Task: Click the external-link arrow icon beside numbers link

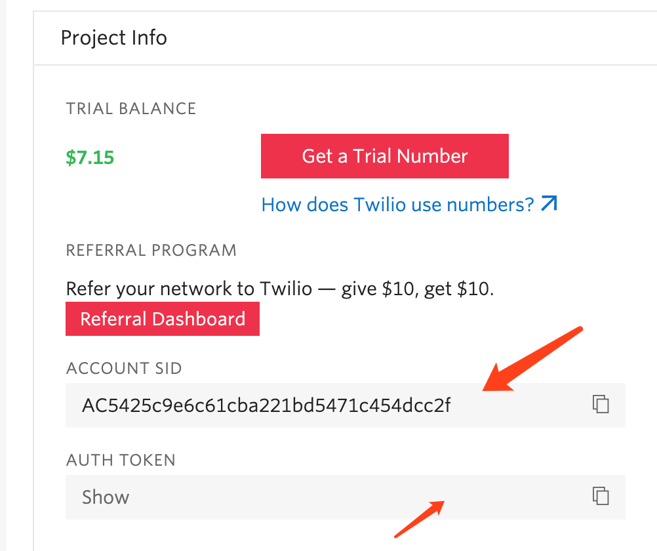Action: tap(548, 204)
